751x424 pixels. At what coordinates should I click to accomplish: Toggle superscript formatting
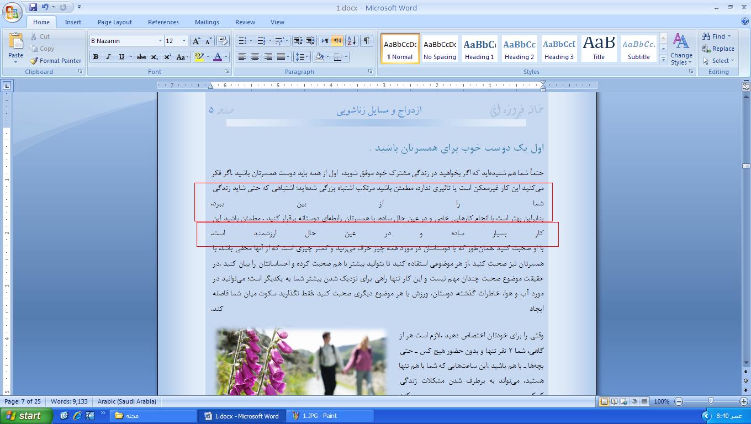167,57
